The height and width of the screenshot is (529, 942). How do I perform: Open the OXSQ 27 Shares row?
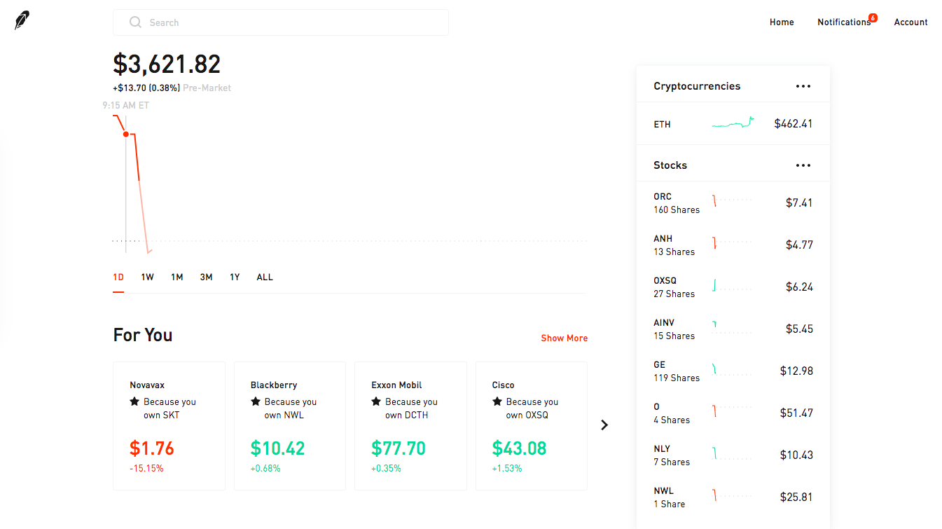(733, 287)
